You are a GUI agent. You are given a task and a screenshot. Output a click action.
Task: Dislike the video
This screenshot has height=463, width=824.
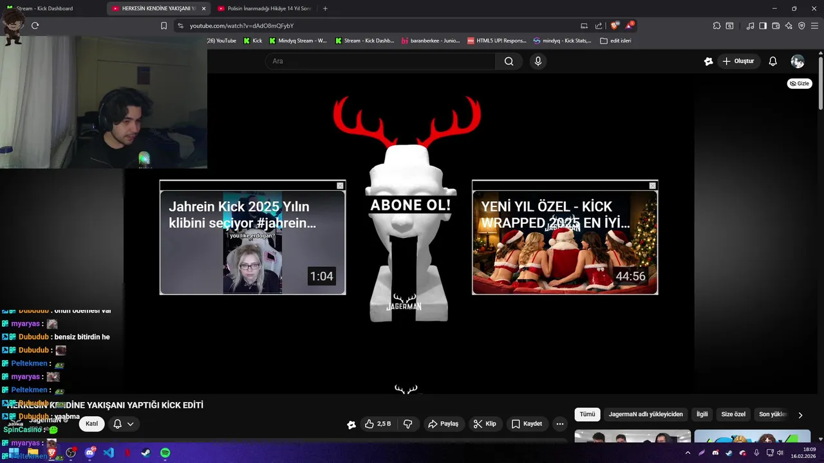click(x=407, y=424)
